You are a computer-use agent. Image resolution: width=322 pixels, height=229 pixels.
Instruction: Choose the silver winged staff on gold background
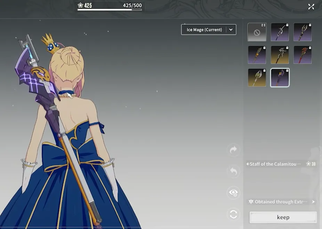pos(280,55)
